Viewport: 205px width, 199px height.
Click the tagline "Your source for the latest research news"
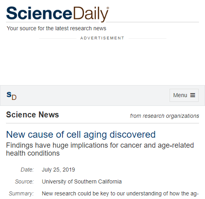[57, 28]
